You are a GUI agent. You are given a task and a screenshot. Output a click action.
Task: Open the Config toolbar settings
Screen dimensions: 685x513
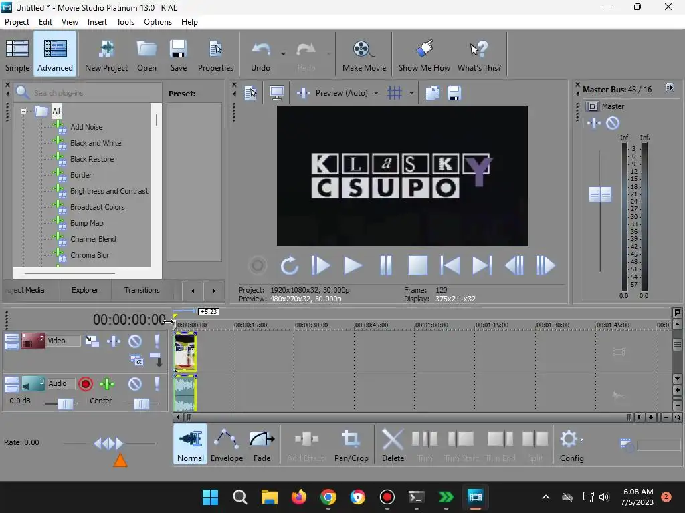coord(571,444)
